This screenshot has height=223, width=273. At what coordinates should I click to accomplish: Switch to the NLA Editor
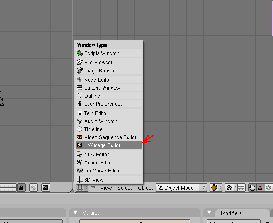tap(109, 154)
